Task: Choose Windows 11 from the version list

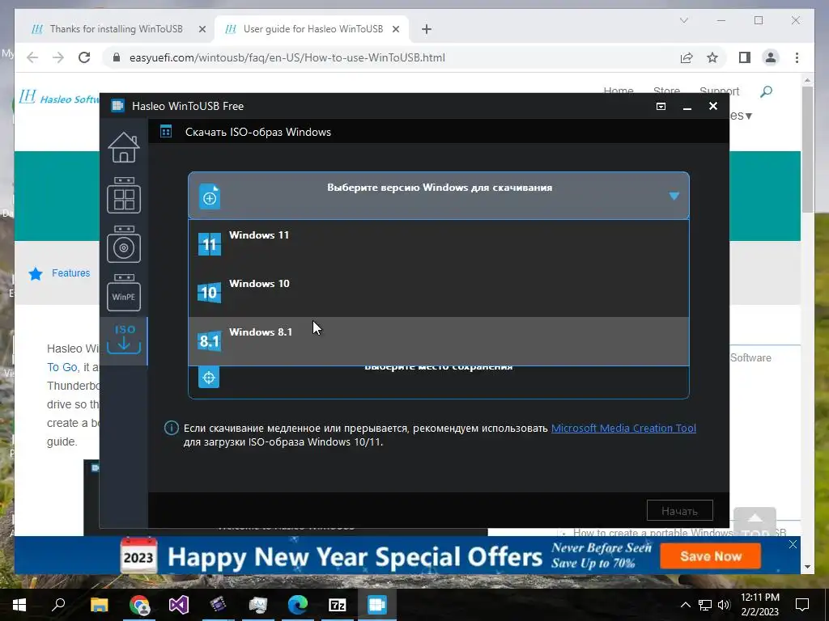Action: coord(439,244)
